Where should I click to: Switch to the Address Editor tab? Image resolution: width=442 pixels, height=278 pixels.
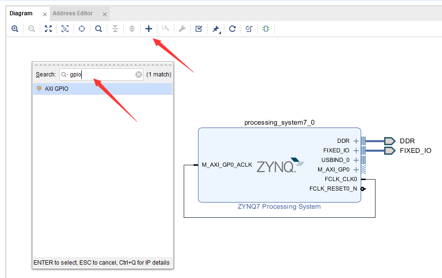point(73,13)
